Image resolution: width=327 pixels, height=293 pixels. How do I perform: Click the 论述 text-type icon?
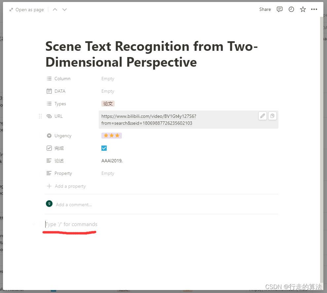click(x=49, y=161)
